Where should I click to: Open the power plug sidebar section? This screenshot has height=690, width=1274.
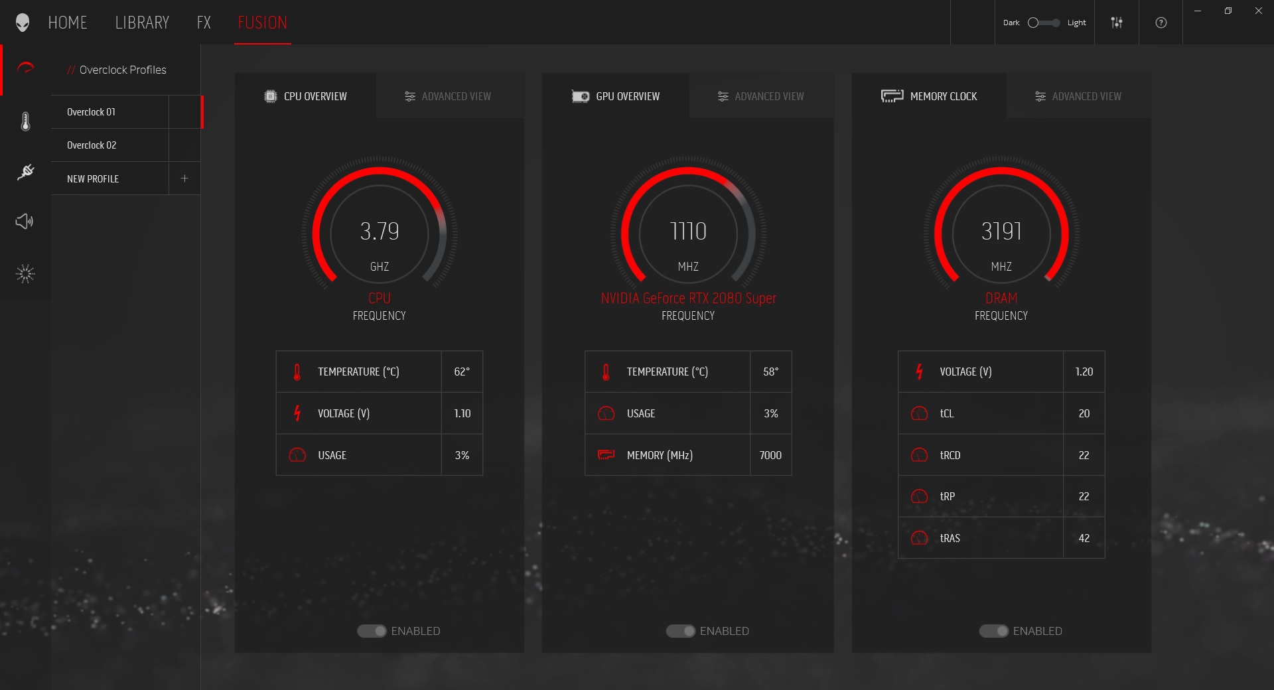25,172
